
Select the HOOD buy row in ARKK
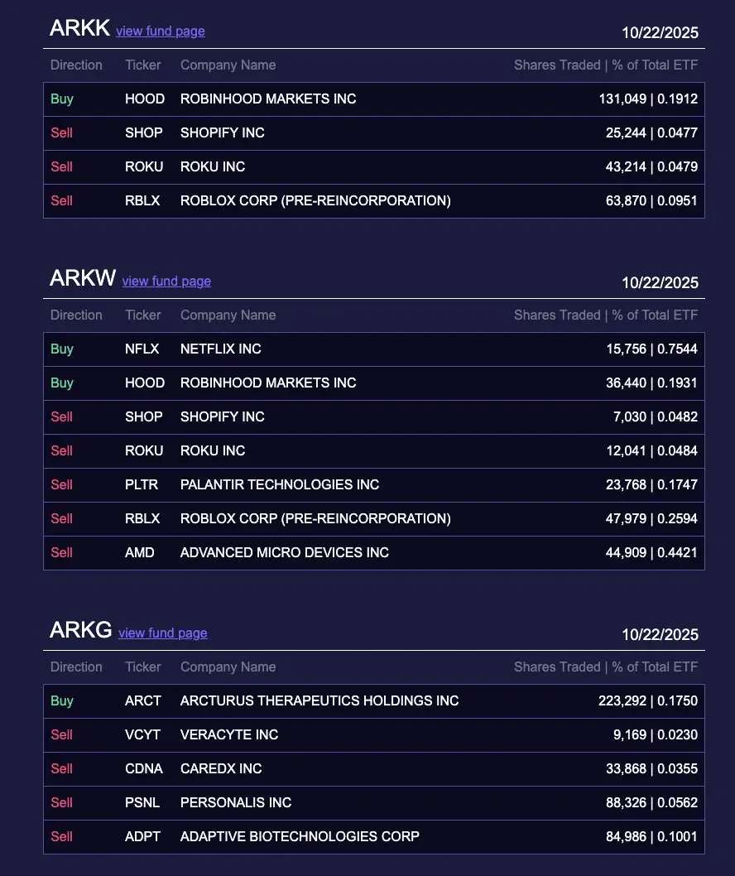click(x=373, y=99)
